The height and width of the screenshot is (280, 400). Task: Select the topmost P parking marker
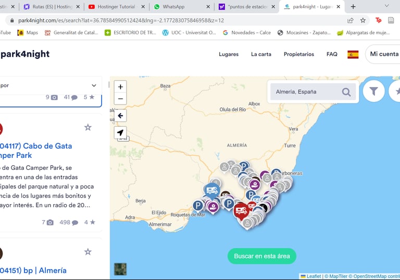pyautogui.click(x=244, y=166)
